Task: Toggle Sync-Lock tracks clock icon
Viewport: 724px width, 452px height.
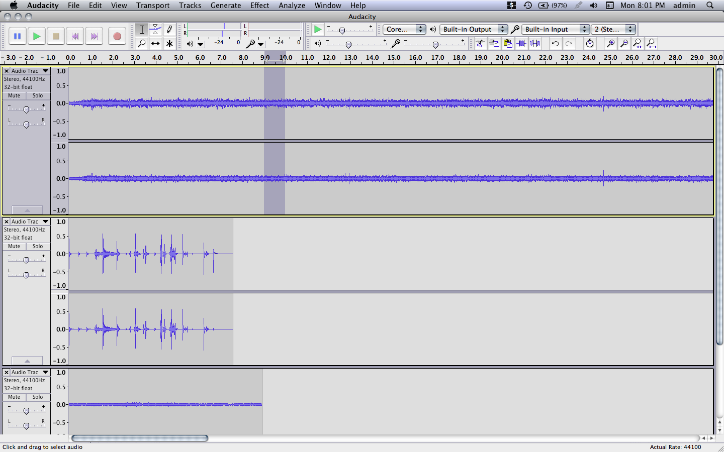Action: point(590,44)
